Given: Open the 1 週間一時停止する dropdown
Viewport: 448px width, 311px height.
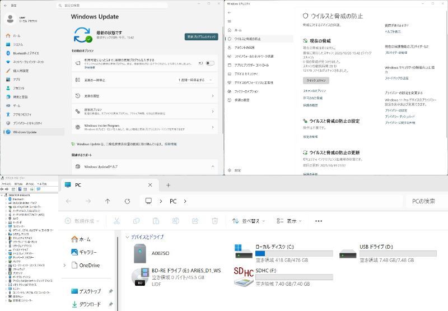Looking at the screenshot, I should point(195,80).
